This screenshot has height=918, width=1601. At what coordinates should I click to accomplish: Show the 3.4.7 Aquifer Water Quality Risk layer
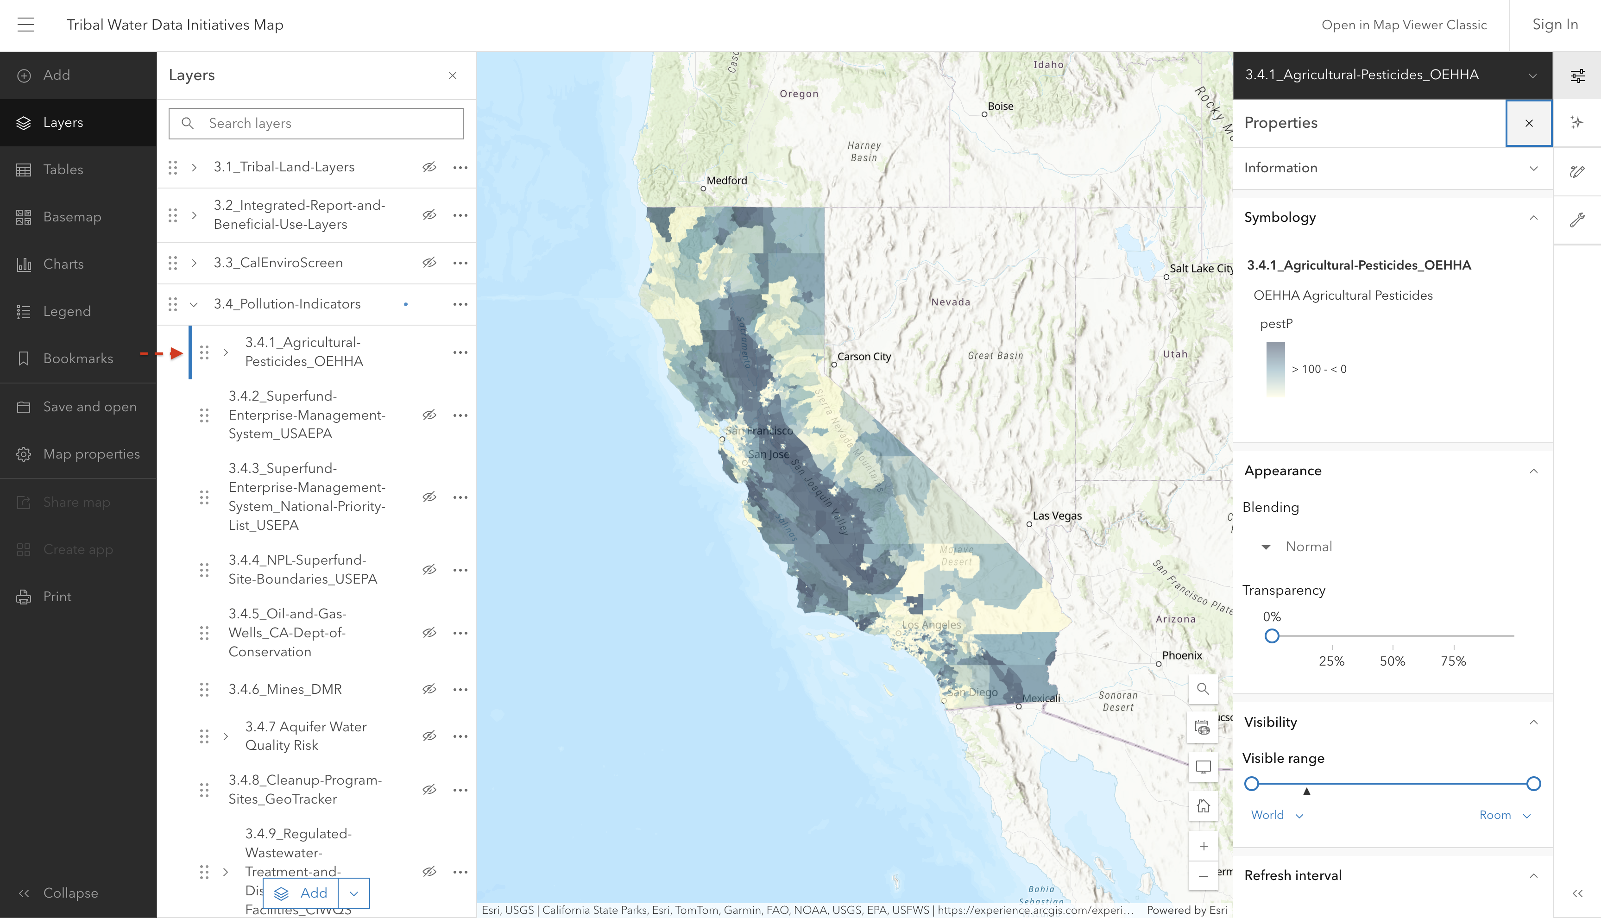429,736
